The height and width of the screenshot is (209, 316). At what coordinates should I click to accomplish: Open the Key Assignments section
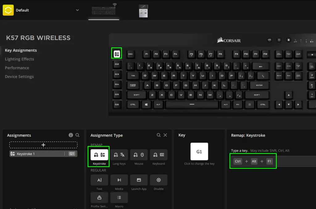pos(21,50)
